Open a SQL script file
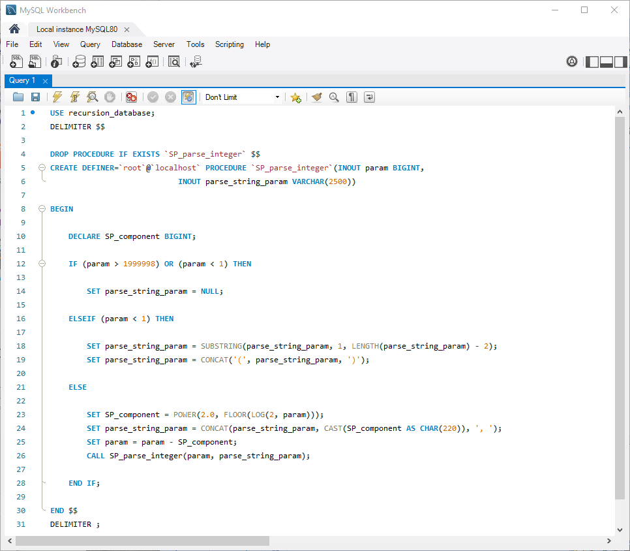 click(x=18, y=97)
